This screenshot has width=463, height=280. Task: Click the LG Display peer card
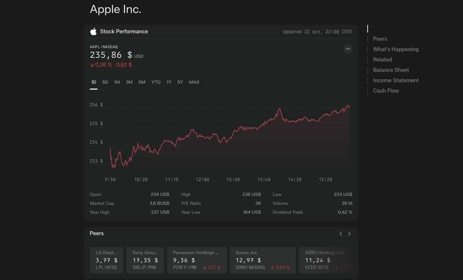click(106, 260)
